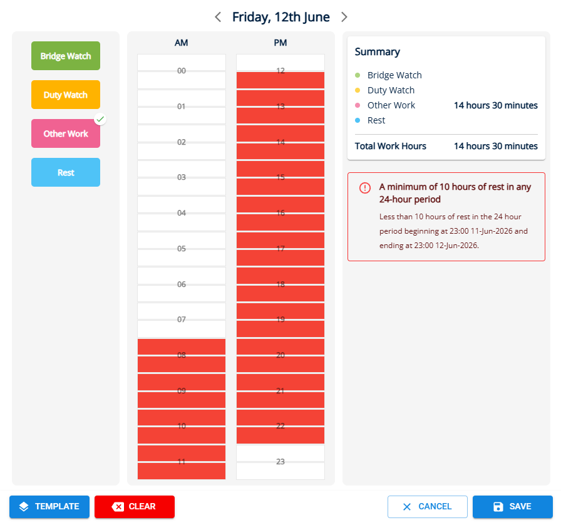Click the 'A minimum of 10 hours of rest' alert title
Screen dimensions: 561x525
pos(455,193)
